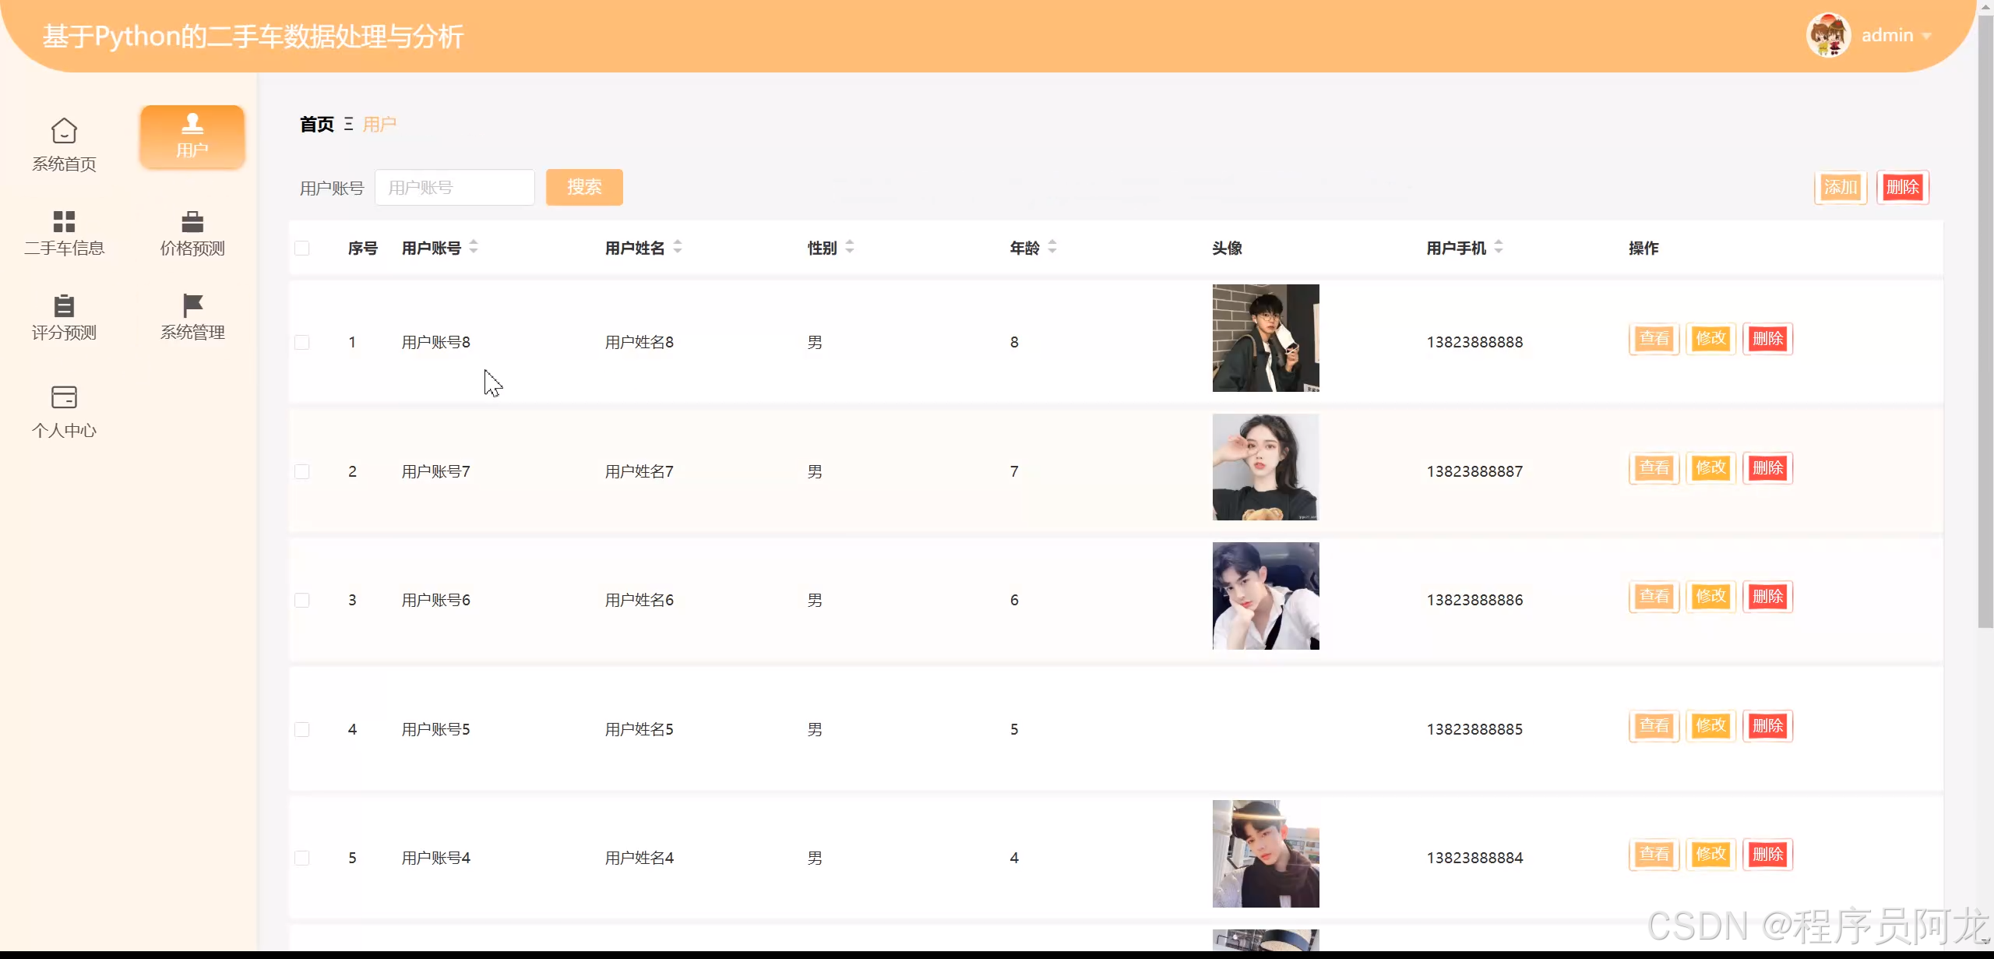Open the 系统首页 home icon
The height and width of the screenshot is (959, 1994).
point(64,131)
